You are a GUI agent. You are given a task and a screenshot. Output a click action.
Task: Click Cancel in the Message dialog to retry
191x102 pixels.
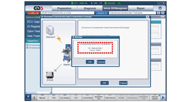click(x=101, y=62)
